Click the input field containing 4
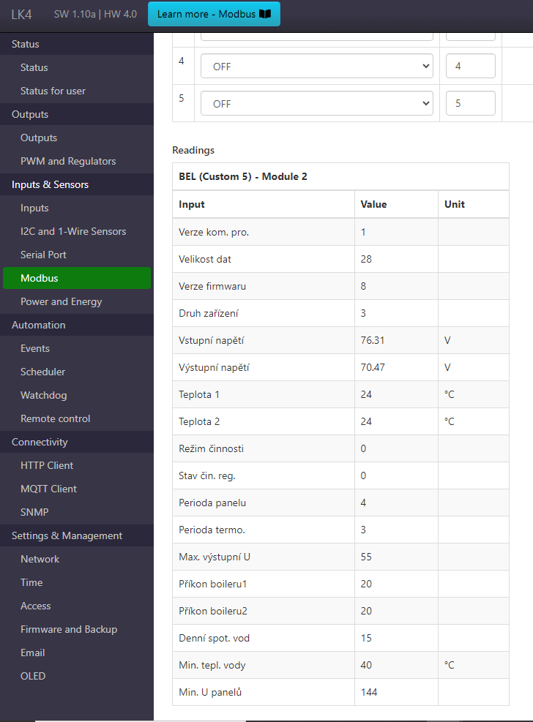The width and height of the screenshot is (533, 722). [470, 66]
